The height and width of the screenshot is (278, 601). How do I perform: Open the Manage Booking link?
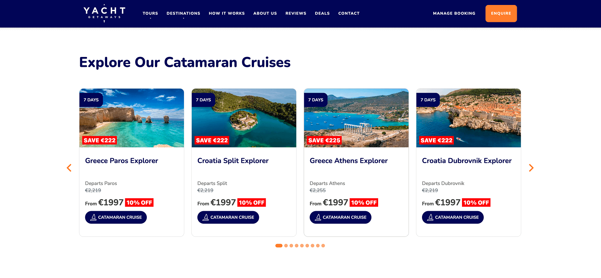[454, 13]
